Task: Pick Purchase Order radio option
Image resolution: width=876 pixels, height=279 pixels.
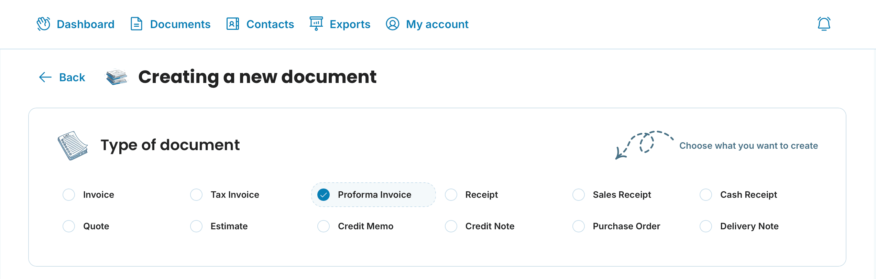Action: click(579, 226)
